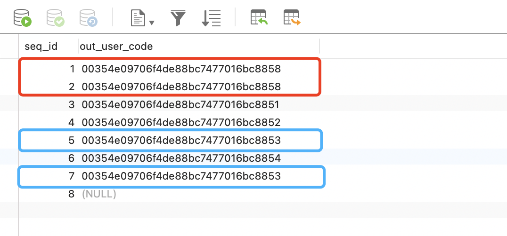Open the dropdown arrow beside document icon
This screenshot has width=507, height=236.
pos(152,22)
